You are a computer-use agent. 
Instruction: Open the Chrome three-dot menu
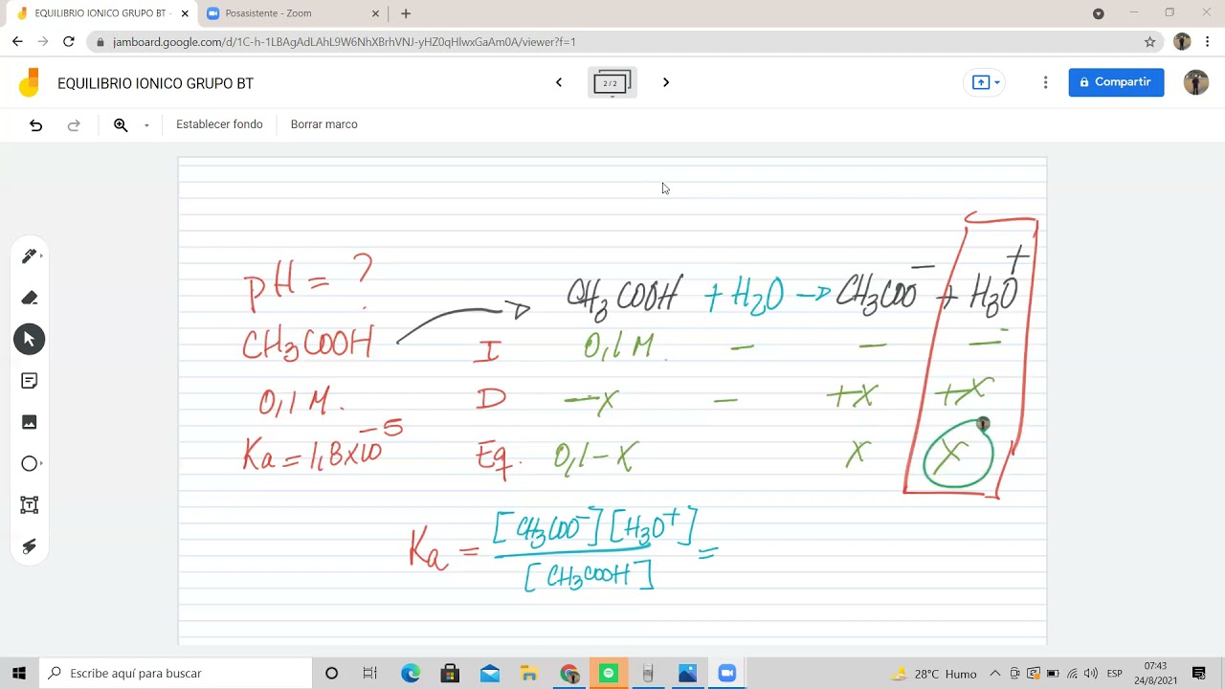click(x=1208, y=41)
